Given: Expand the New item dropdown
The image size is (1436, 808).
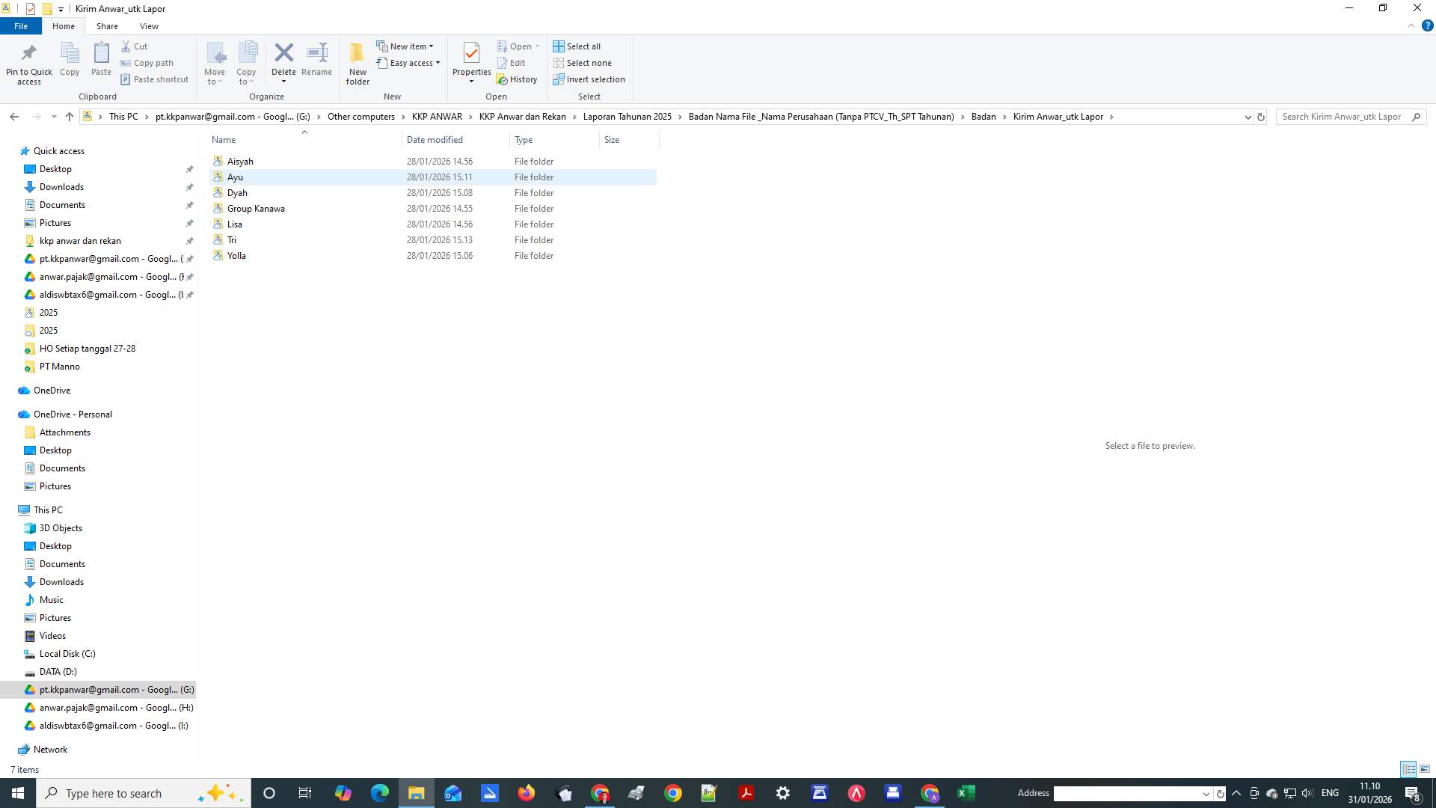Looking at the screenshot, I should [432, 46].
